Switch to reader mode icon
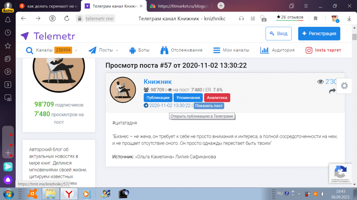Viewport: 357px width, 200px height. (x=253, y=19)
